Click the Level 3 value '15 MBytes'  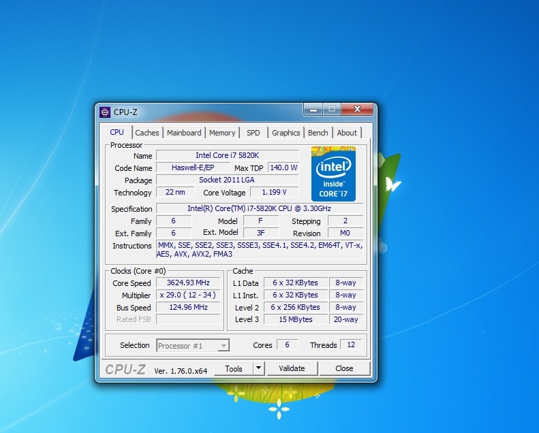(296, 319)
